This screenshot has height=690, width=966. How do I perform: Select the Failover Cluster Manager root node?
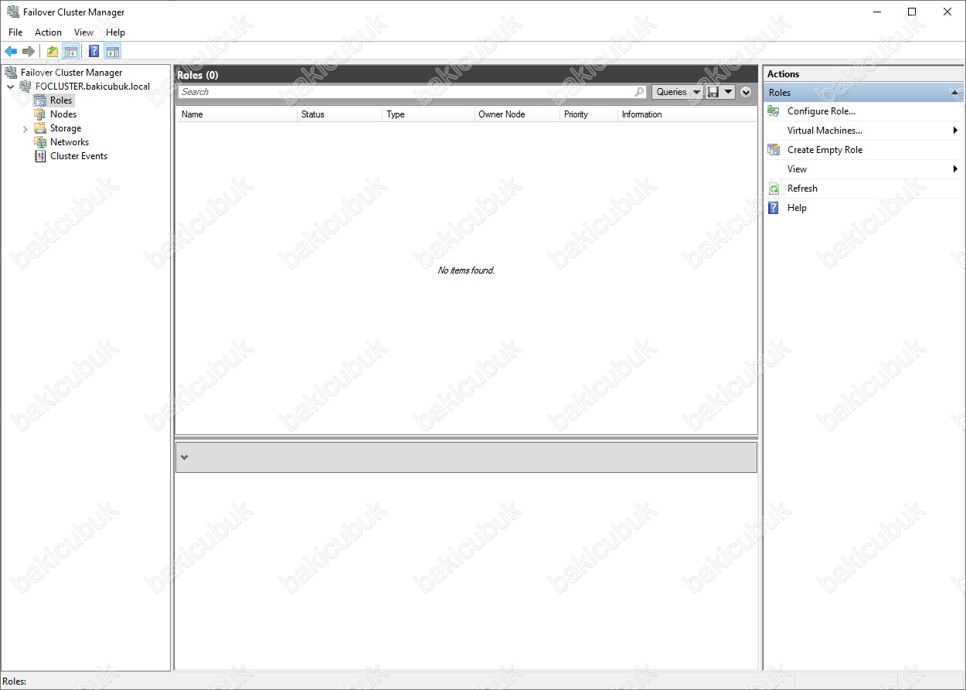[71, 73]
